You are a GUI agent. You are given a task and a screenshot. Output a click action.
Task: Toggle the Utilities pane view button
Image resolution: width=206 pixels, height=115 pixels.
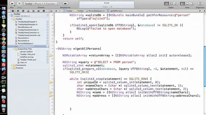[192, 4]
